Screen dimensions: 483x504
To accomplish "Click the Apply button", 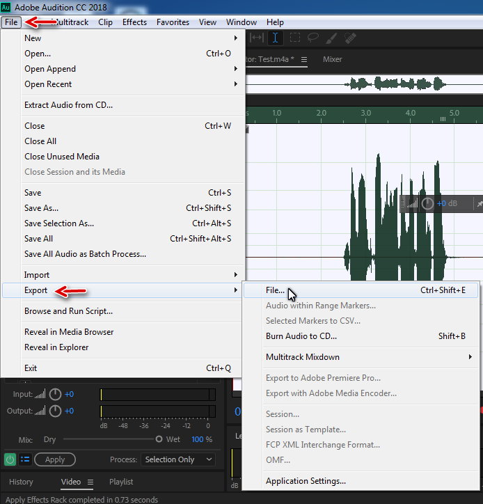I will point(55,459).
